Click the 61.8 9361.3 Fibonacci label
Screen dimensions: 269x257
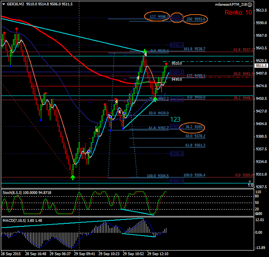[195, 145]
